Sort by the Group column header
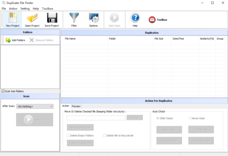228x156 pixels. (x=220, y=39)
